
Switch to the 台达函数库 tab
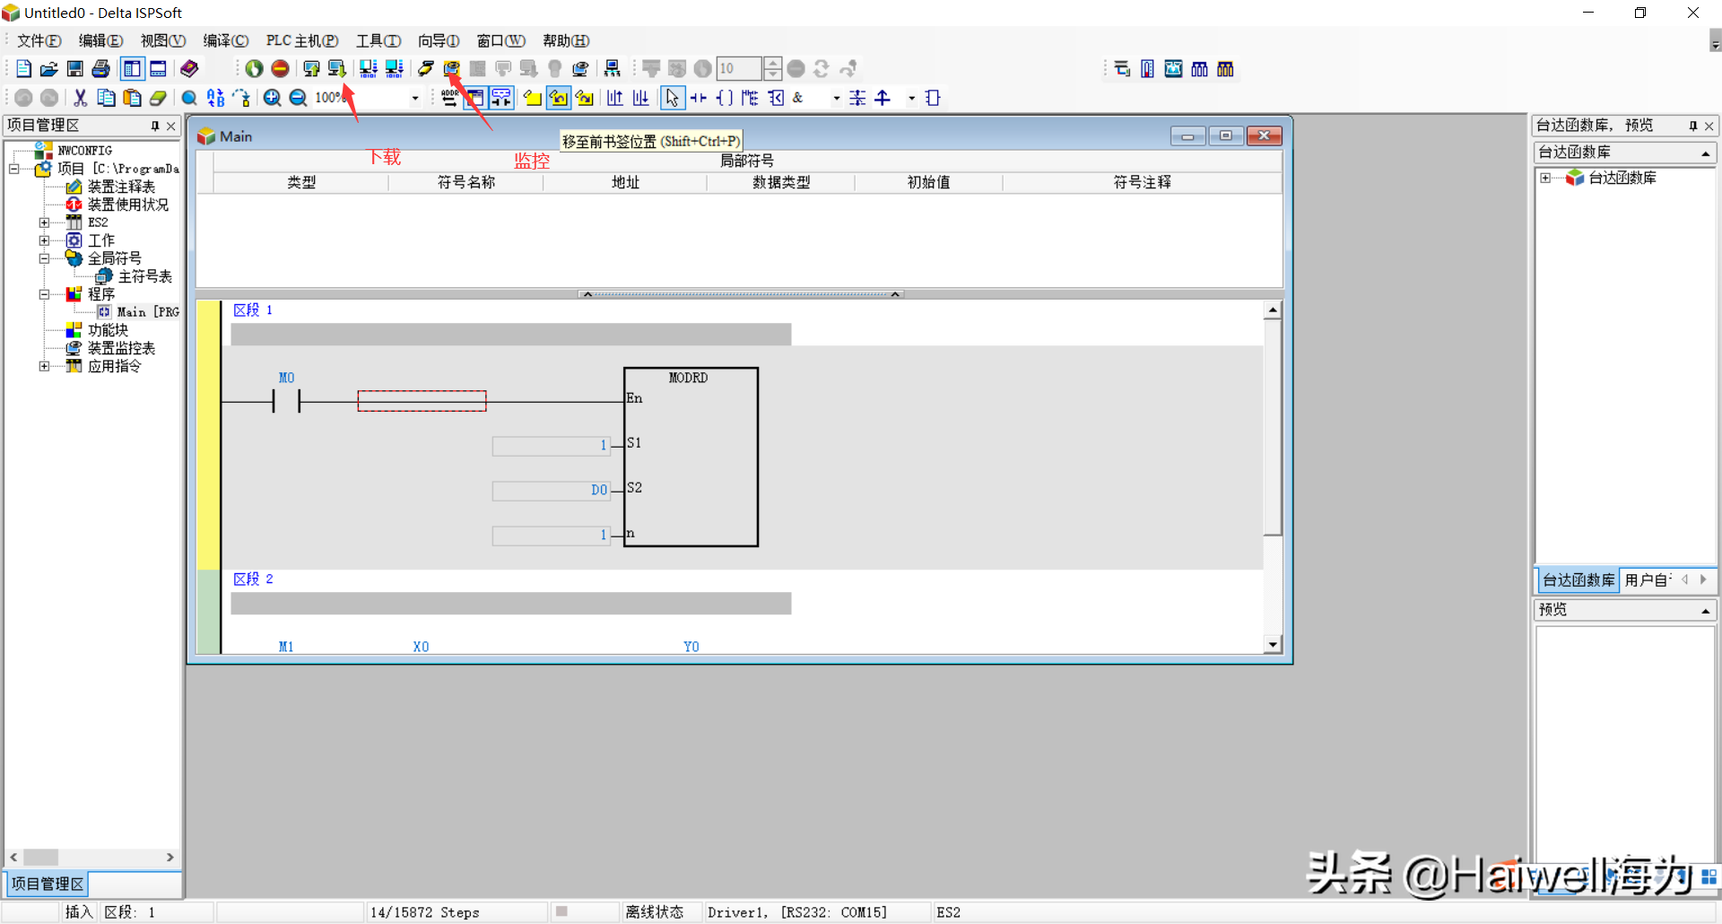pos(1578,580)
